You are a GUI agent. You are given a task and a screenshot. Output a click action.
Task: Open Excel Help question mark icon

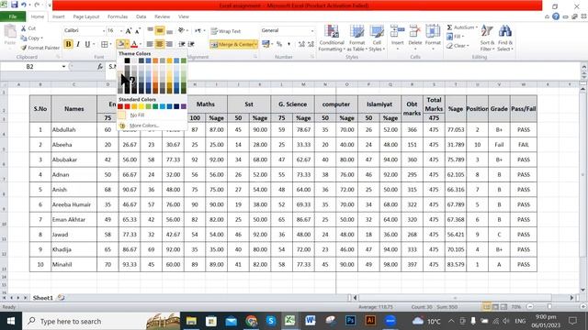tap(556, 16)
